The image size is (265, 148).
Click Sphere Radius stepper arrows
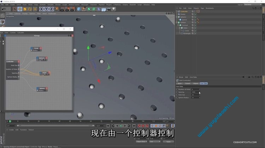(x=199, y=97)
